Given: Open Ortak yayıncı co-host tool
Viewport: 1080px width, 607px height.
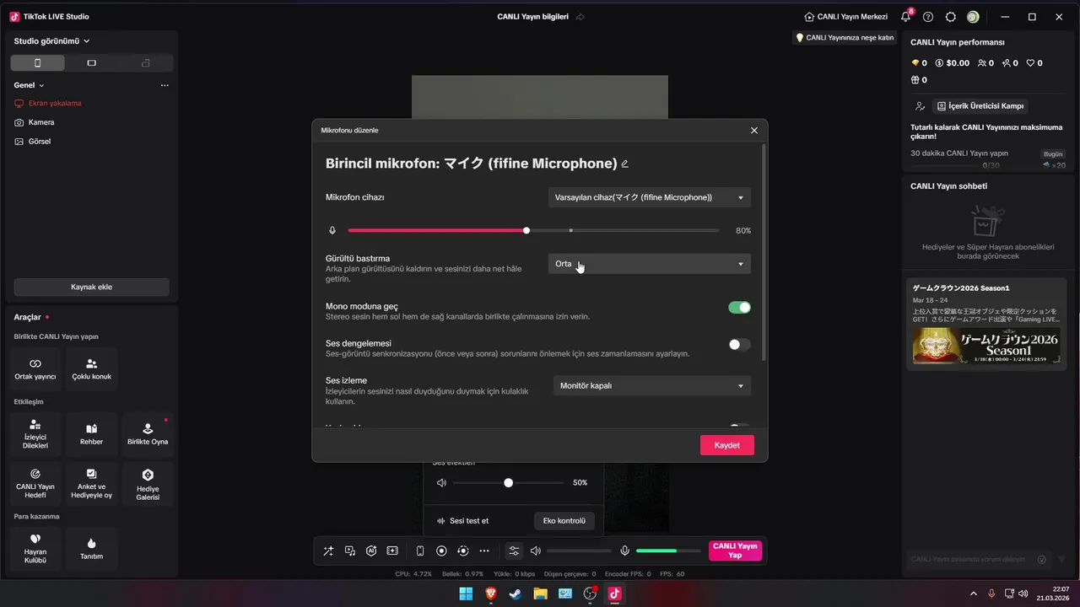Looking at the screenshot, I should tap(35, 368).
